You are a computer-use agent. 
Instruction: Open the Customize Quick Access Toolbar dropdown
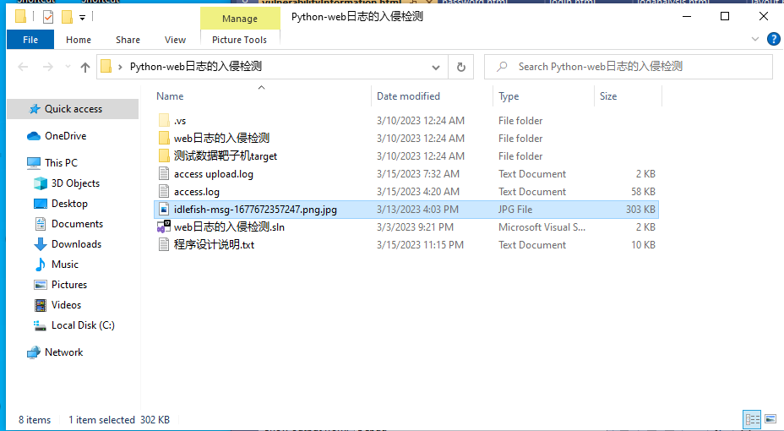click(x=82, y=18)
